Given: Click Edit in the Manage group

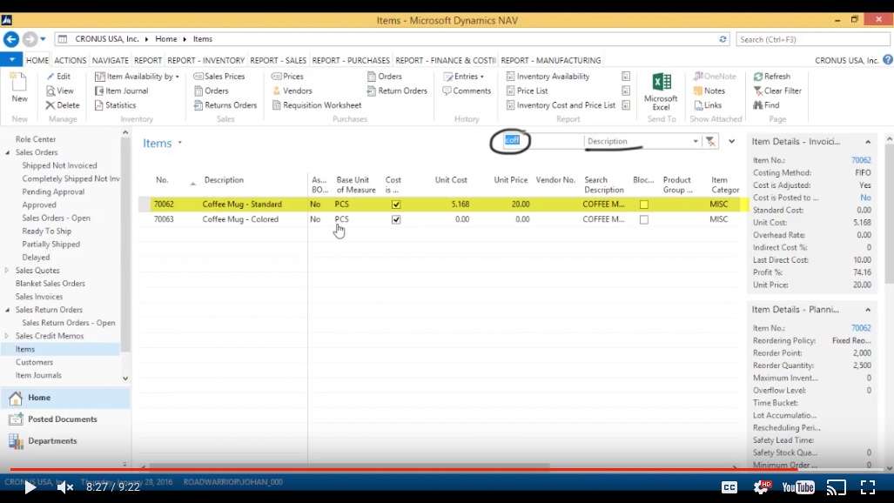Looking at the screenshot, I should [x=58, y=76].
